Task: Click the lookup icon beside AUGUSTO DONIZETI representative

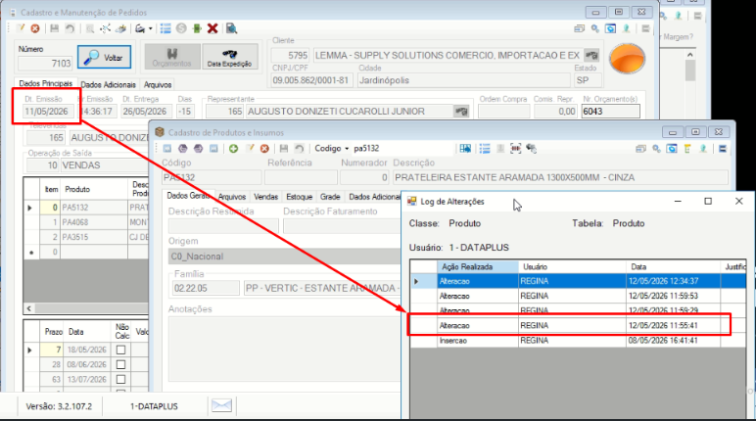Action: click(461, 112)
